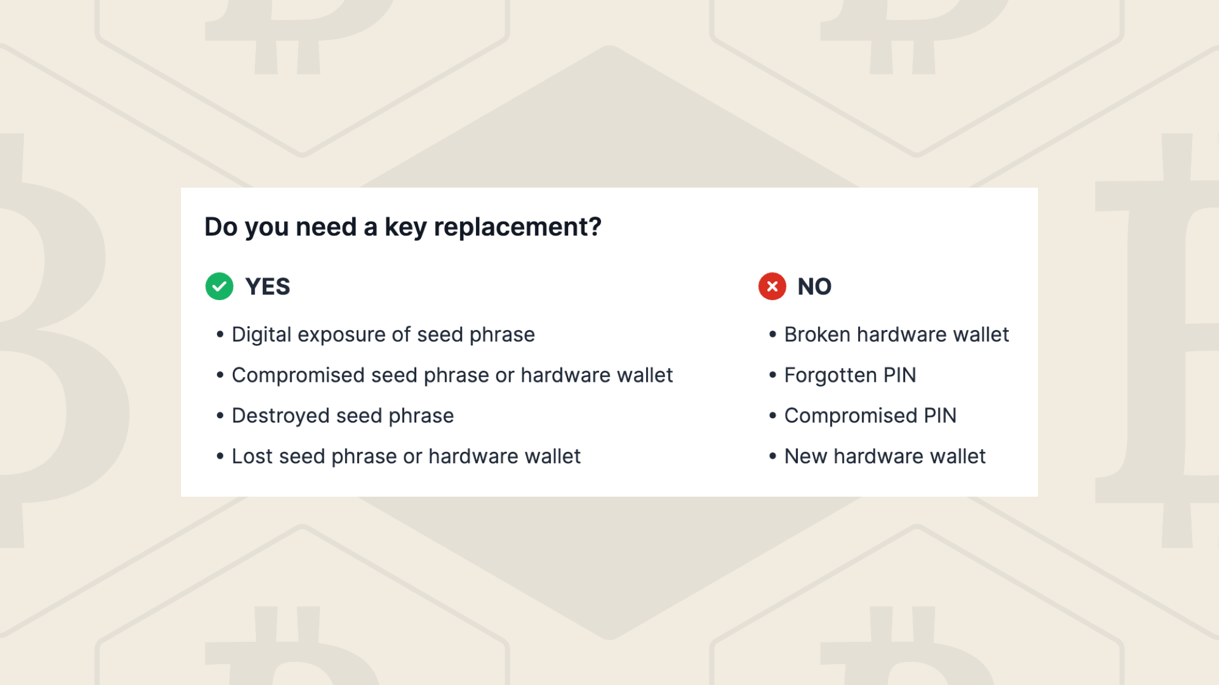Click the "Destroyed seed phrase" bullet
This screenshot has height=685, width=1219.
click(343, 416)
